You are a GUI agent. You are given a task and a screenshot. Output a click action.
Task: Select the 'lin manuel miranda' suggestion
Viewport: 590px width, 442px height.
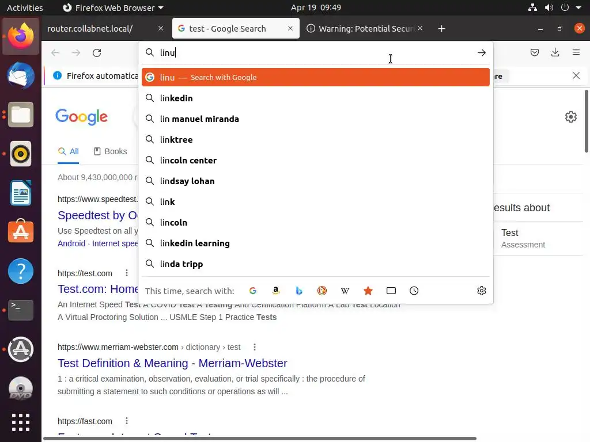tap(315, 119)
